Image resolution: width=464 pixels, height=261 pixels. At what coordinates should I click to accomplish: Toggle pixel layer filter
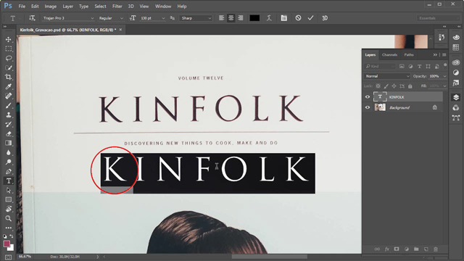point(402,66)
